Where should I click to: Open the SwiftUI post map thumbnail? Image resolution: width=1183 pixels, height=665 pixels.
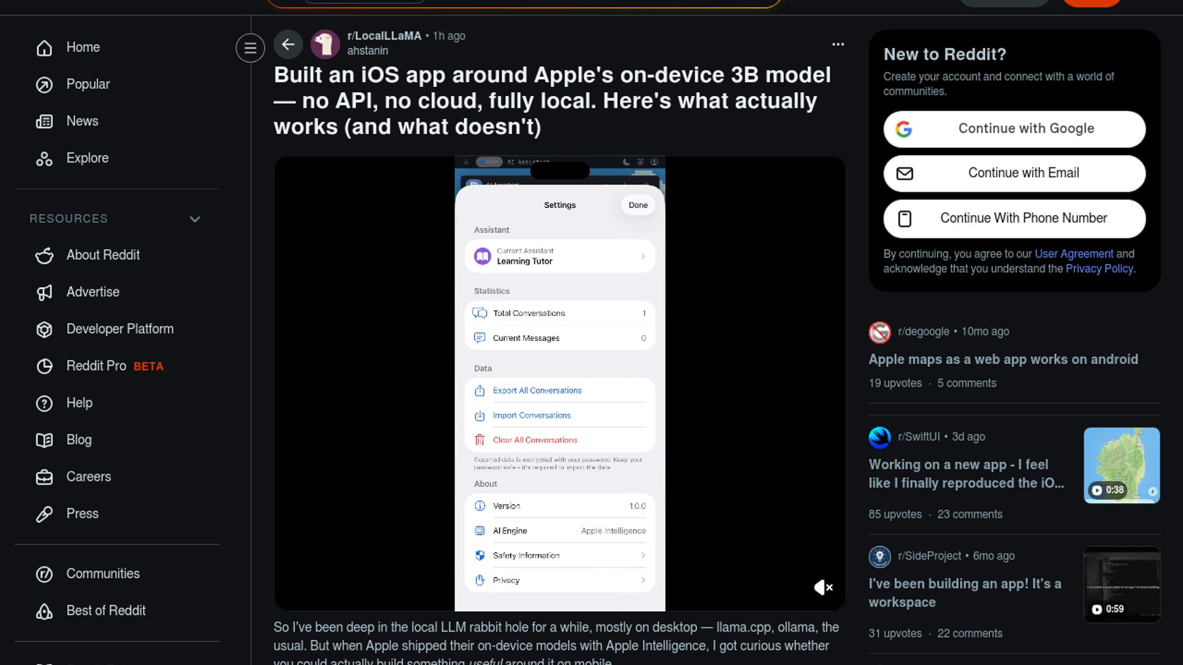tap(1121, 465)
